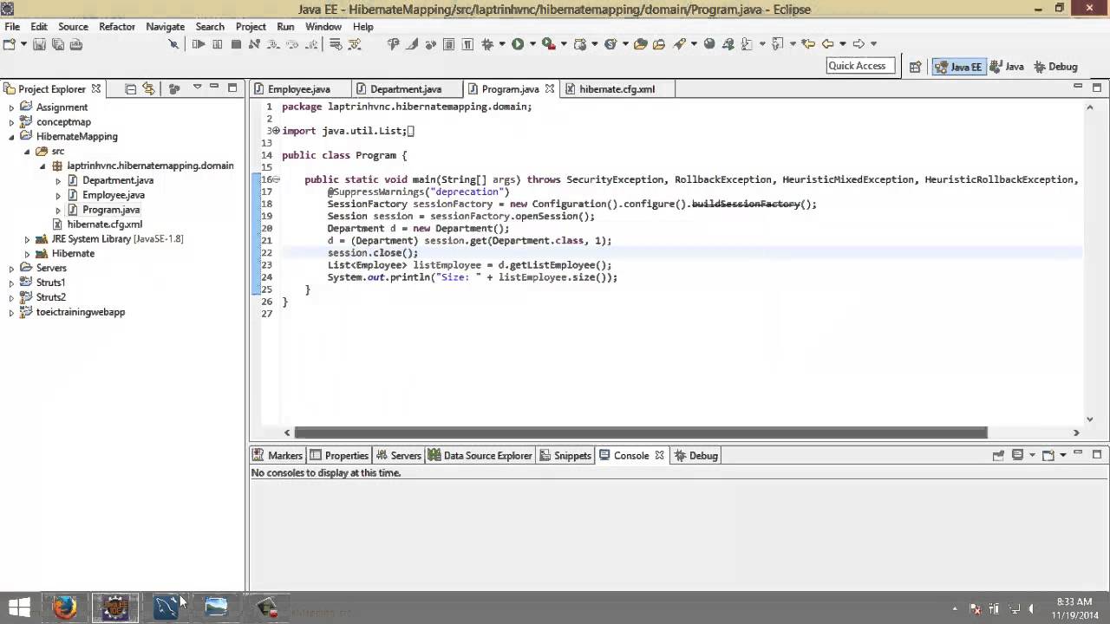This screenshot has height=624, width=1110.
Task: Click the Drop to Frame icon
Action: (x=336, y=44)
